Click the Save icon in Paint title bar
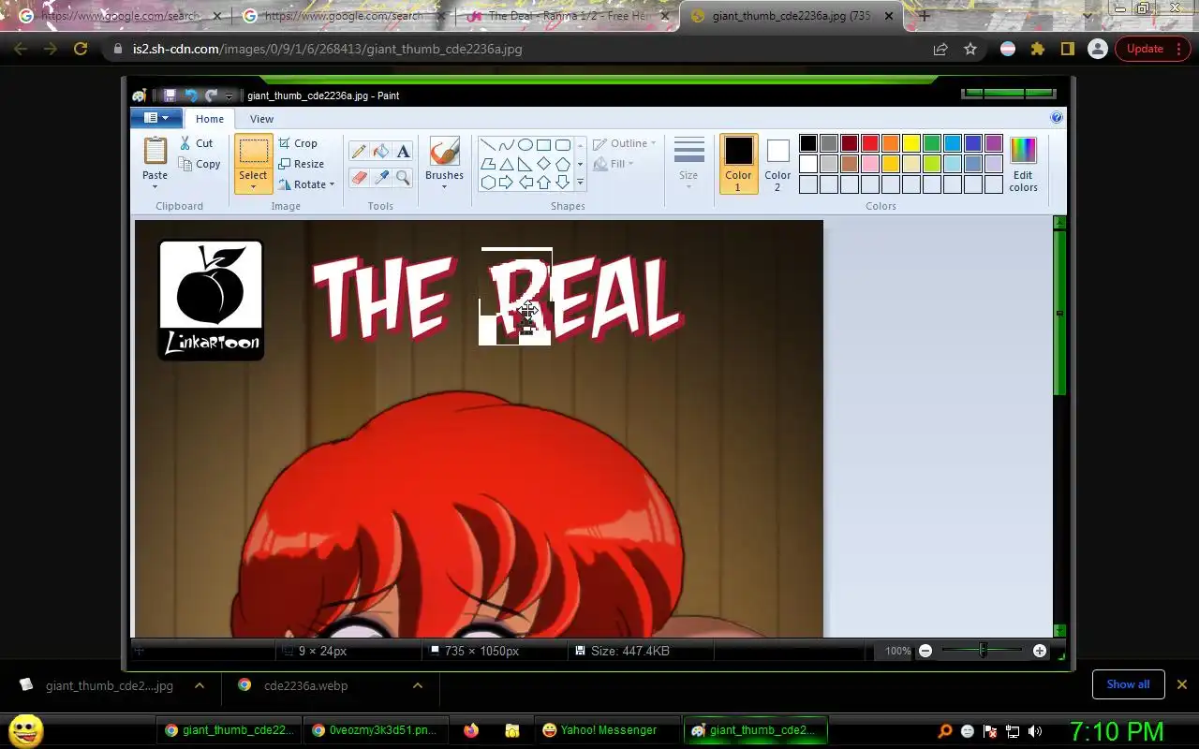Viewport: 1199px width, 749px height. pos(170,95)
